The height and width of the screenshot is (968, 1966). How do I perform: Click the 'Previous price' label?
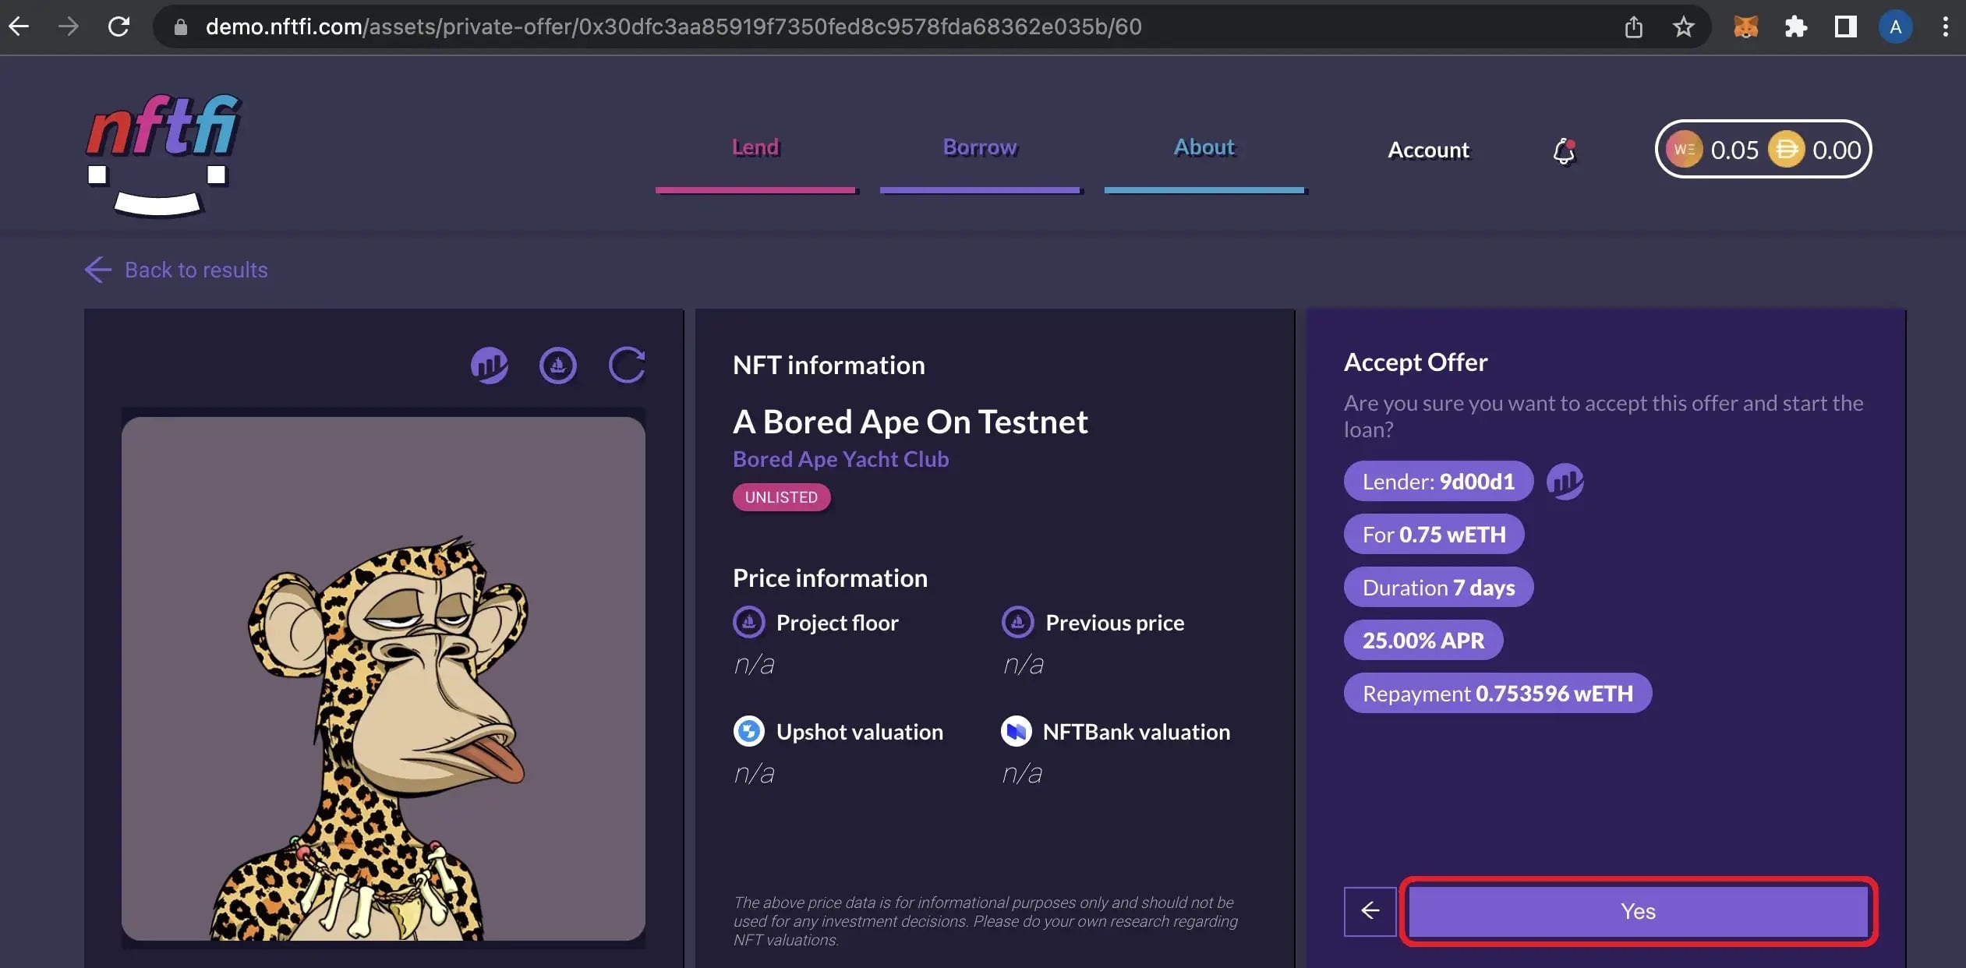[x=1115, y=623]
